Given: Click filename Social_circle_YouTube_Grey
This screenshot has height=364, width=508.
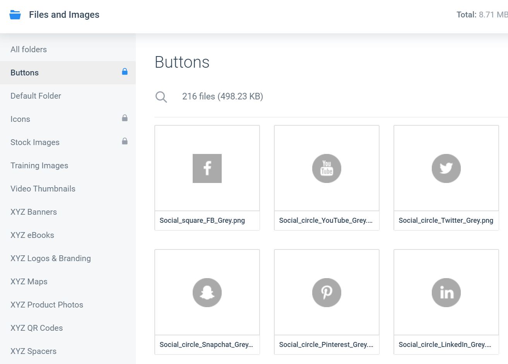Looking at the screenshot, I should pyautogui.click(x=326, y=220).
